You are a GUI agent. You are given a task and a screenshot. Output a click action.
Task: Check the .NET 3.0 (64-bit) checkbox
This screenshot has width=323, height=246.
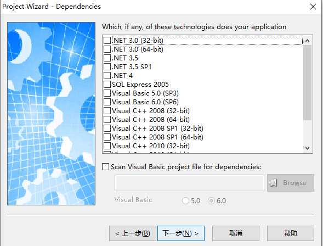pos(107,49)
